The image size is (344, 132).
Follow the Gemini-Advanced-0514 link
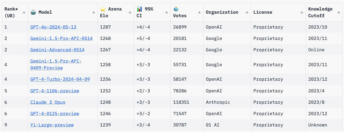[x=57, y=50]
